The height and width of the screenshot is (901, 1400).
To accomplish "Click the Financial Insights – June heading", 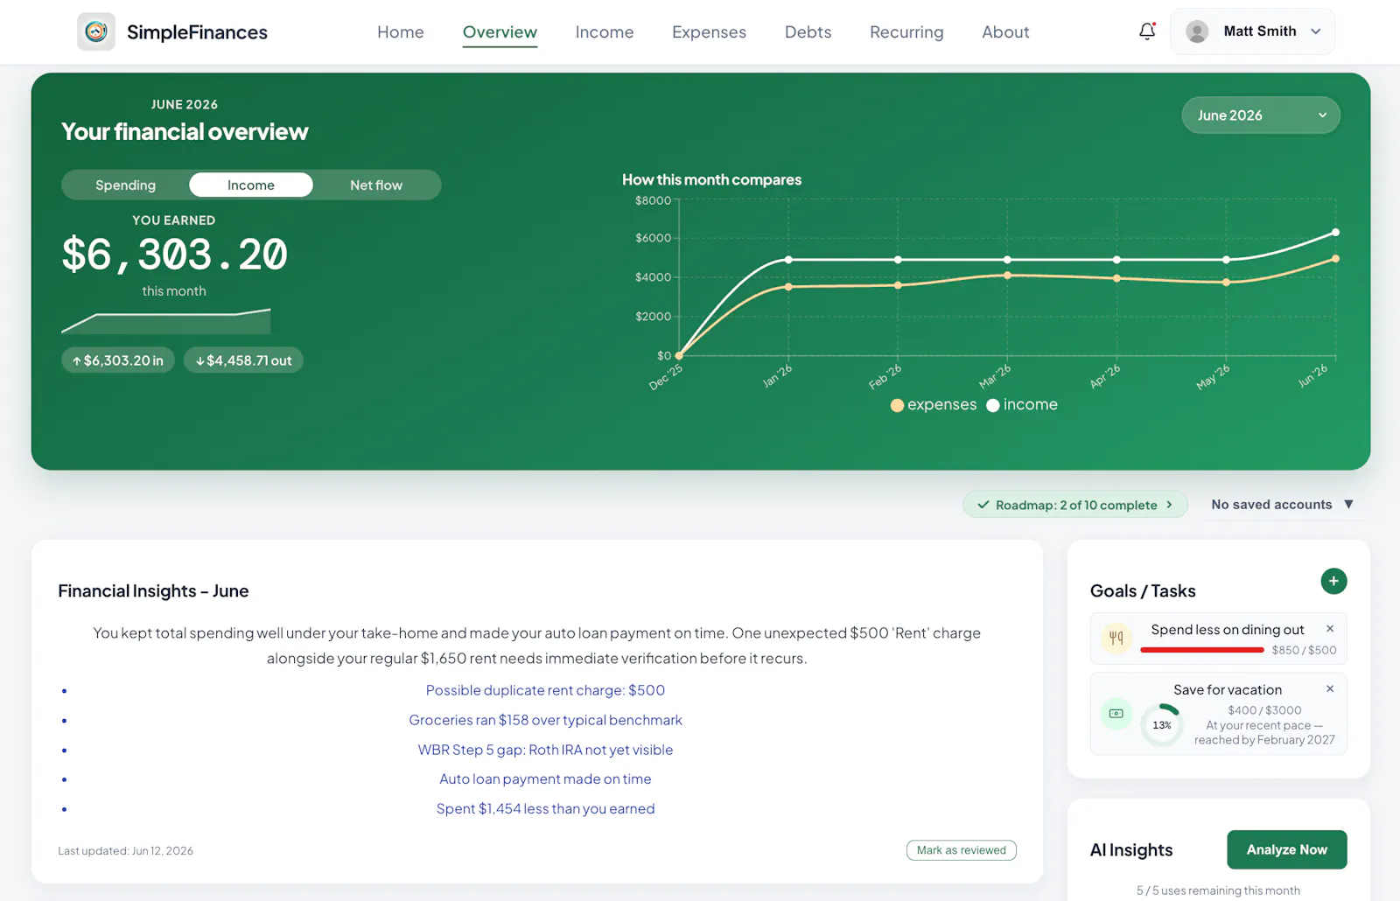I will [153, 591].
